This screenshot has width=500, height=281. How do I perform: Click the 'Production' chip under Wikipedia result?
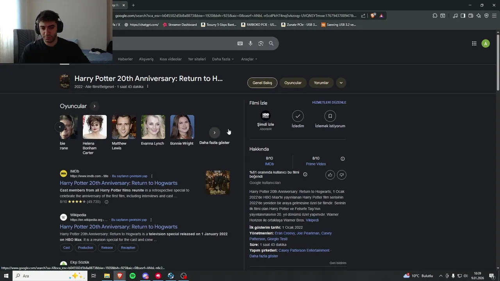(86, 247)
